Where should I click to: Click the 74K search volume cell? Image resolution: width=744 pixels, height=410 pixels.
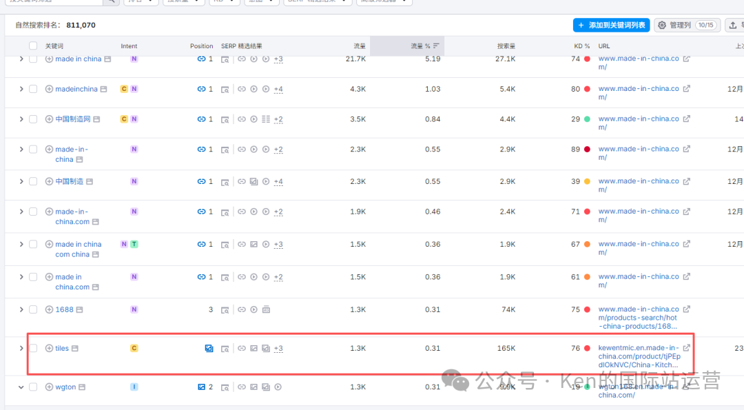click(x=508, y=309)
